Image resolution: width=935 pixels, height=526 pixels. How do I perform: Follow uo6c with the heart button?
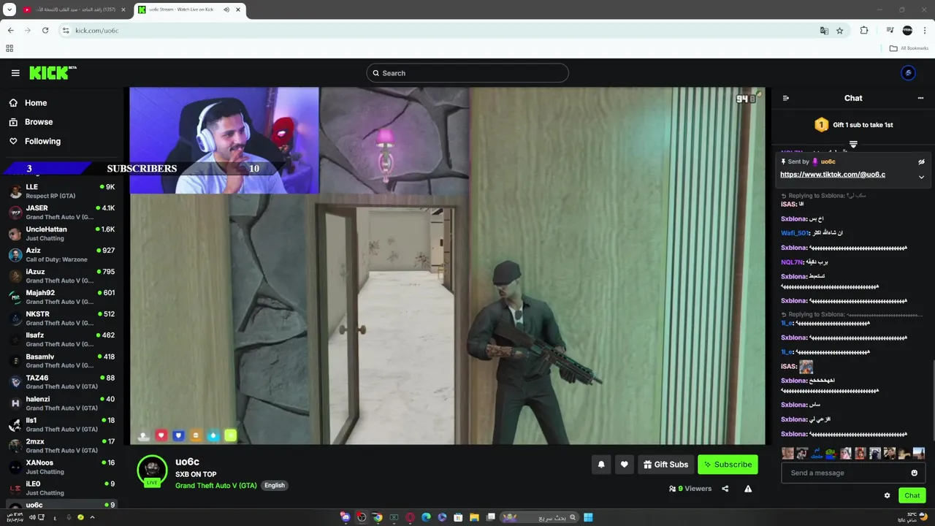624,465
